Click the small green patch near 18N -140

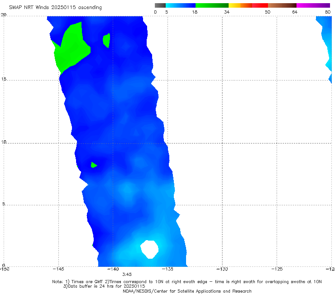106,40
